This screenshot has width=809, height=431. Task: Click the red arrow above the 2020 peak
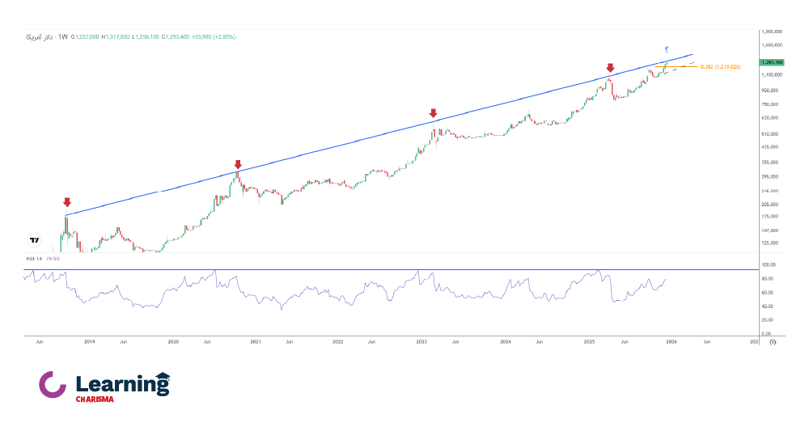point(237,164)
